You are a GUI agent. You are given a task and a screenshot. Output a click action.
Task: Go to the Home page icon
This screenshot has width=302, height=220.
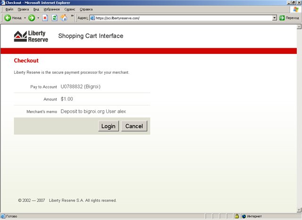[64, 18]
